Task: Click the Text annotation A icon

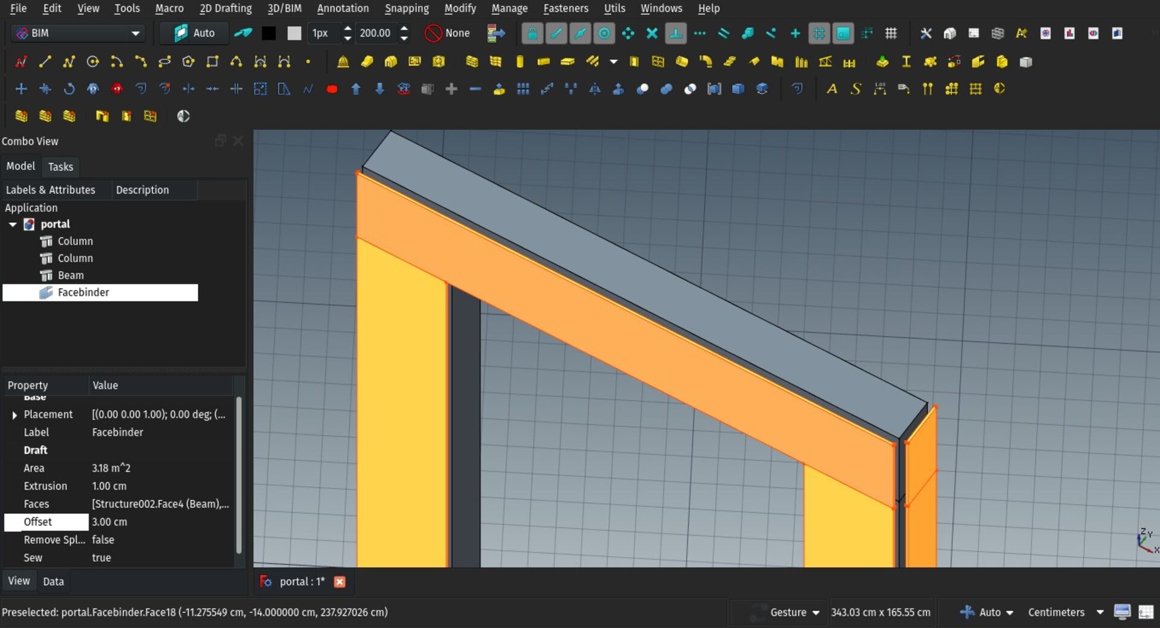Action: (832, 89)
